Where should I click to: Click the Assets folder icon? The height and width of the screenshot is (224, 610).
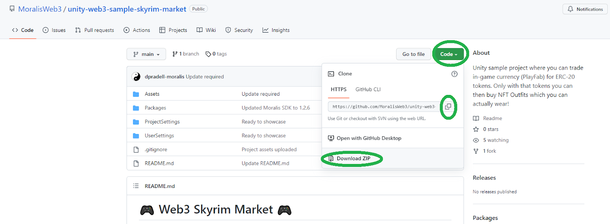coord(136,94)
